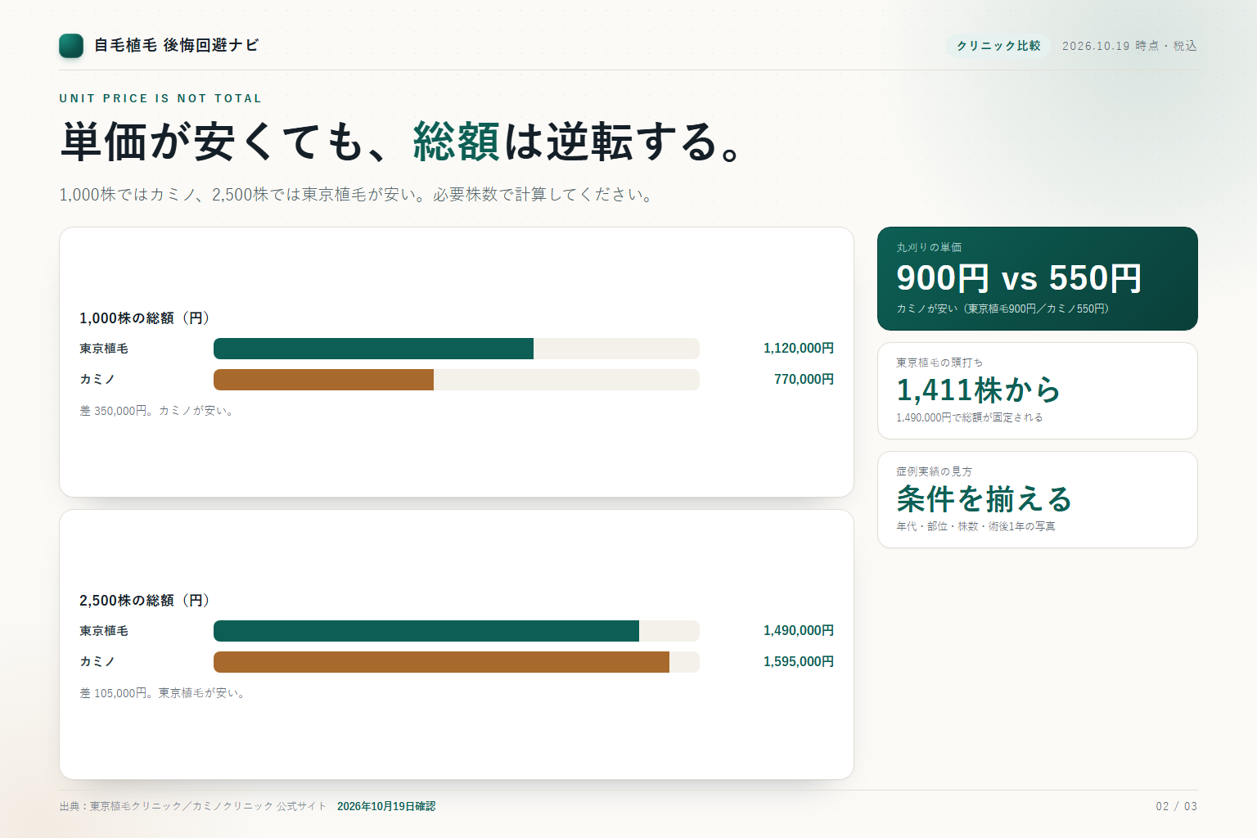Viewport: 1257px width, 838px height.
Task: Click the カミノ row label in 2,500株 chart
Action: 97,662
